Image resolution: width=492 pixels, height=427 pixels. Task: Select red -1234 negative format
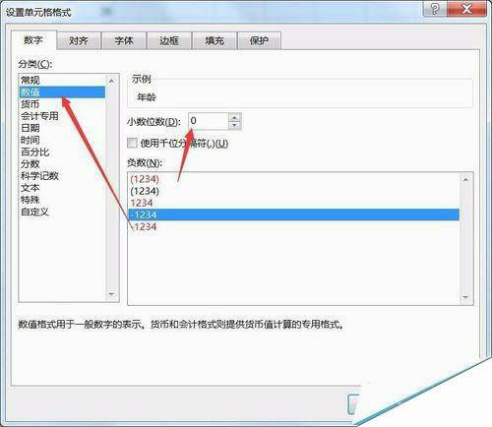click(294, 226)
